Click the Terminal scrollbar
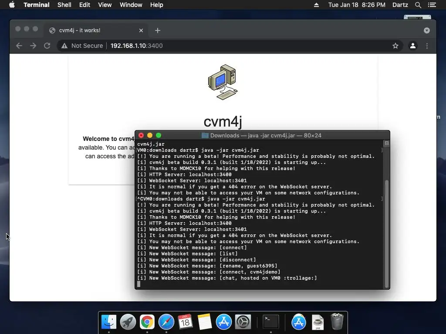Image resolution: width=446 pixels, height=334 pixels. tap(386, 234)
